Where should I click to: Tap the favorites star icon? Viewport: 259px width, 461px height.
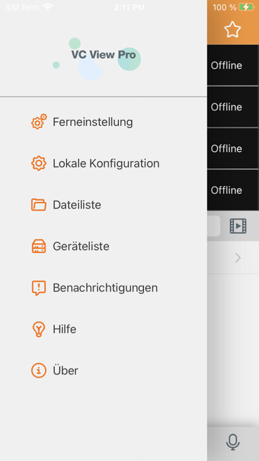[x=233, y=29]
